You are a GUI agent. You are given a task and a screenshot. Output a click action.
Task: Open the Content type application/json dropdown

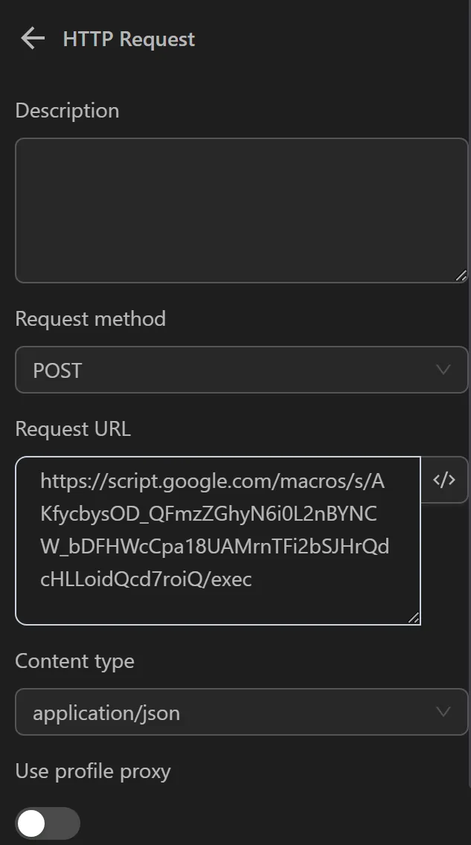(x=241, y=712)
